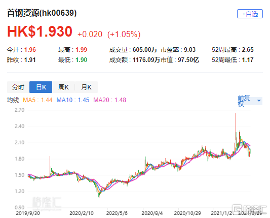270x218 pixels.
Task: Click the 52周最低 value 1.17
Action: [x=248, y=60]
